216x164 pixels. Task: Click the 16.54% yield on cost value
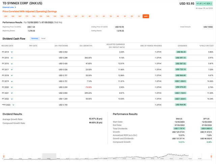click(x=210, y=99)
